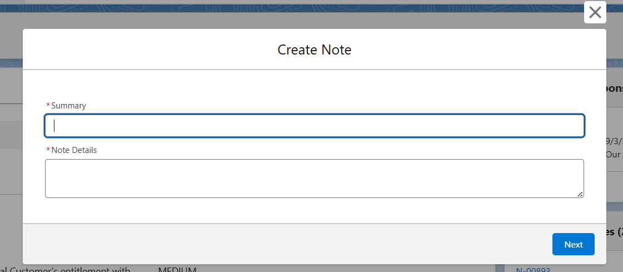Focus the Note Details text area
The height and width of the screenshot is (272, 623).
click(314, 178)
